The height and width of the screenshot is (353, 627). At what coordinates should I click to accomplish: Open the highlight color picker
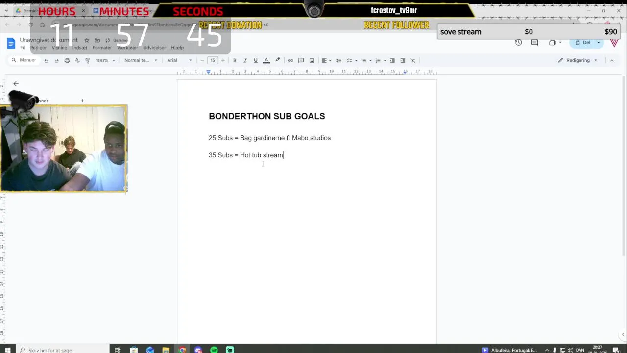(278, 60)
